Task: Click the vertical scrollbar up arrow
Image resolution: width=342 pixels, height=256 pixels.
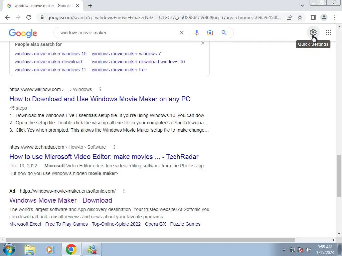Action: point(339,27)
